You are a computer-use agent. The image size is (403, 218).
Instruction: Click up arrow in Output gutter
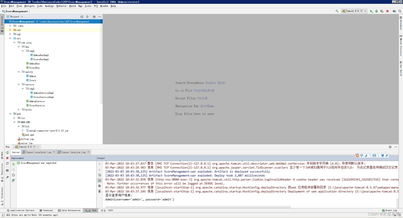click(99, 164)
